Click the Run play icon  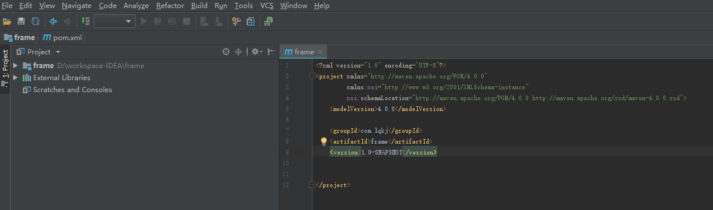pyautogui.click(x=144, y=21)
